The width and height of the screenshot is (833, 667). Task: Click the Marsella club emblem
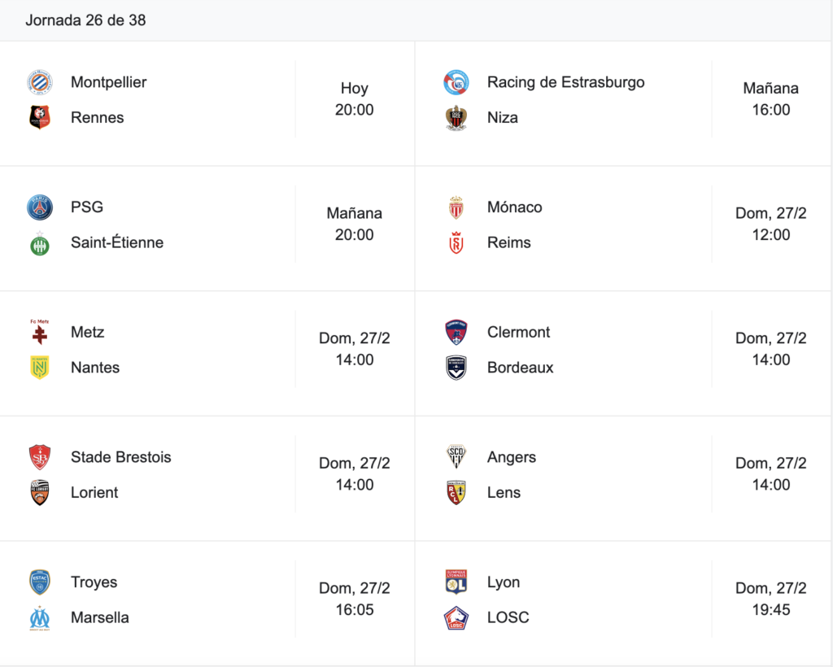(x=40, y=618)
